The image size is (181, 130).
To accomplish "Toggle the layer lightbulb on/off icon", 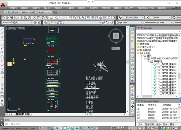I will (x=49, y=22).
